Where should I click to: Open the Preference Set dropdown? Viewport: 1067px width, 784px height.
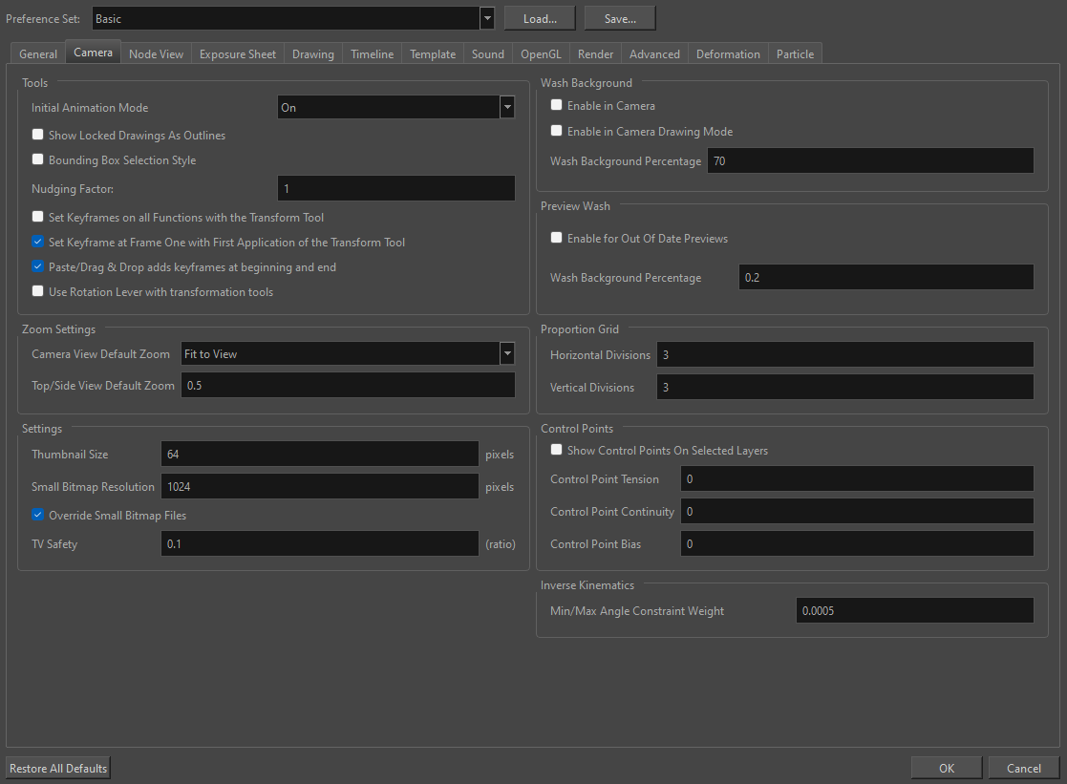[487, 17]
